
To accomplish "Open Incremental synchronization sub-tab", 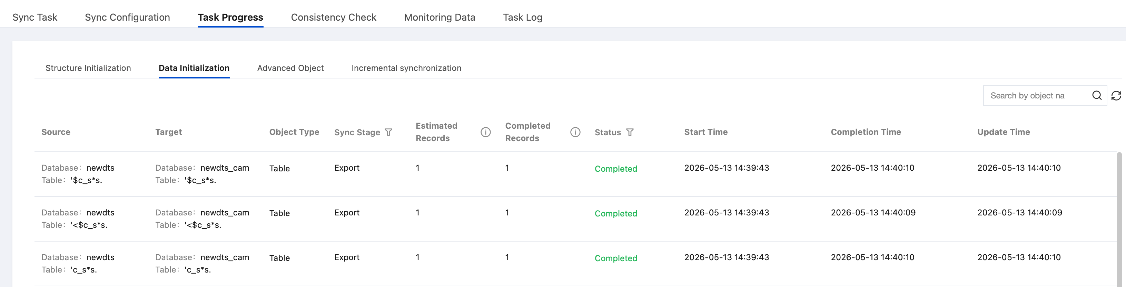I will tap(406, 68).
